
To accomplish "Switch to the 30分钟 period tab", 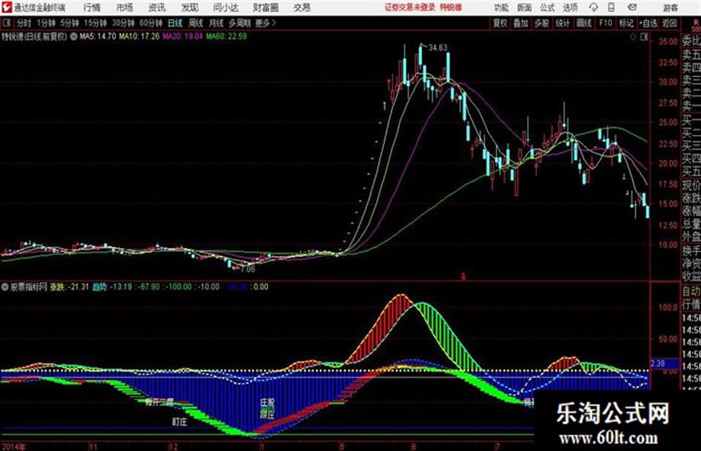I will coord(123,23).
